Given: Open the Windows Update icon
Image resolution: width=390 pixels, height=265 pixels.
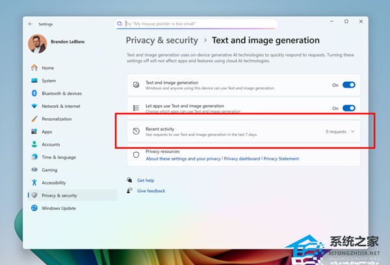Looking at the screenshot, I should (34, 208).
